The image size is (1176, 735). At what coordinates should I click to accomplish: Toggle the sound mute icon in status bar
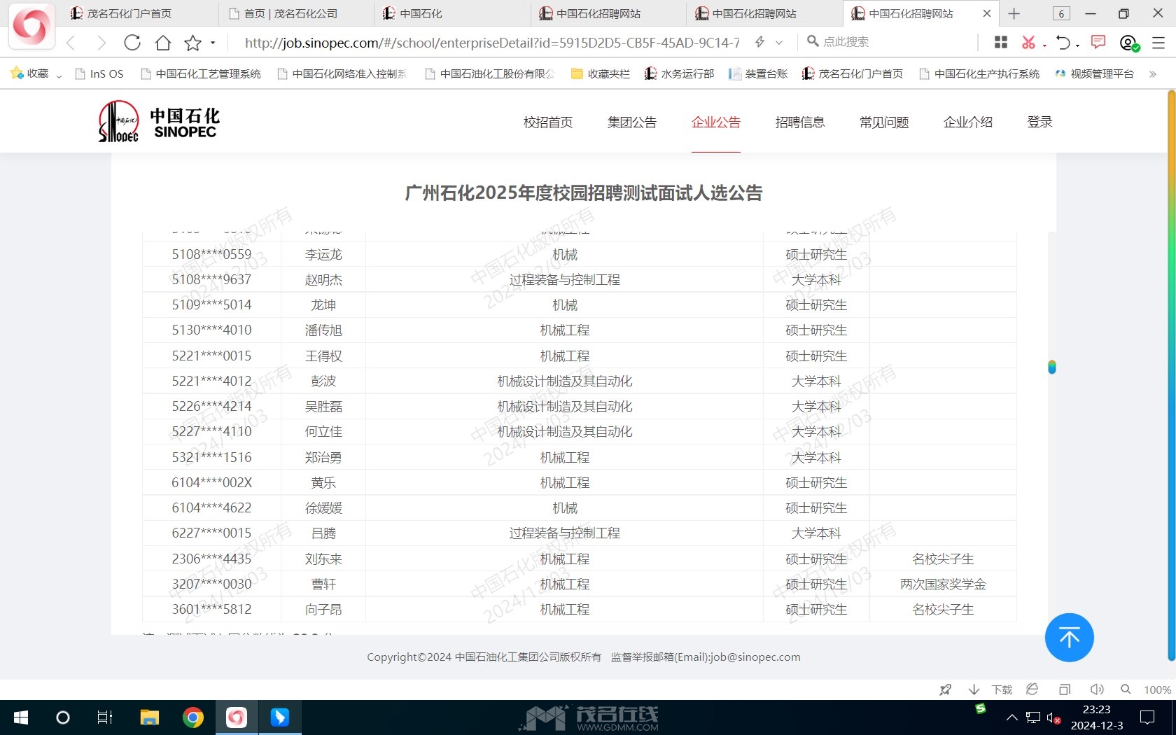click(1096, 689)
